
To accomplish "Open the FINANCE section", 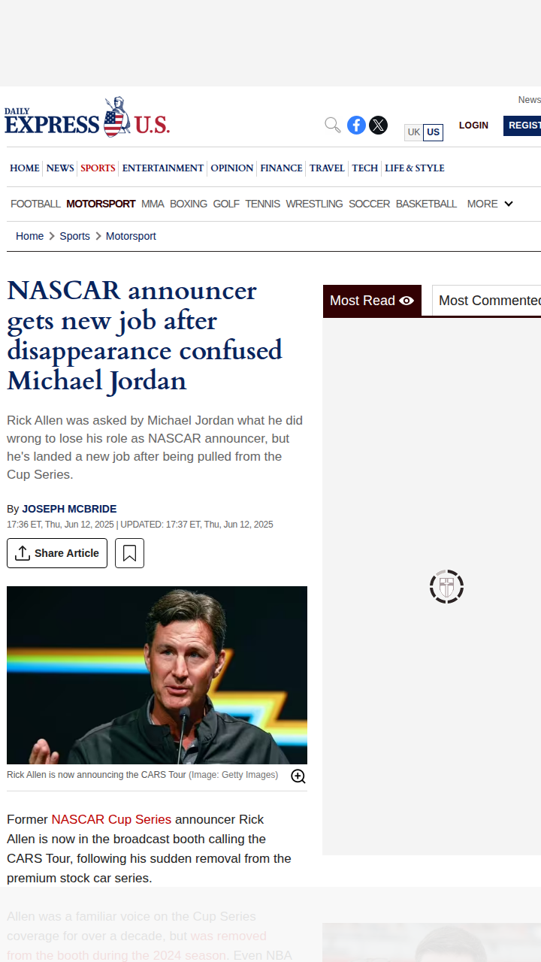I will (x=282, y=168).
